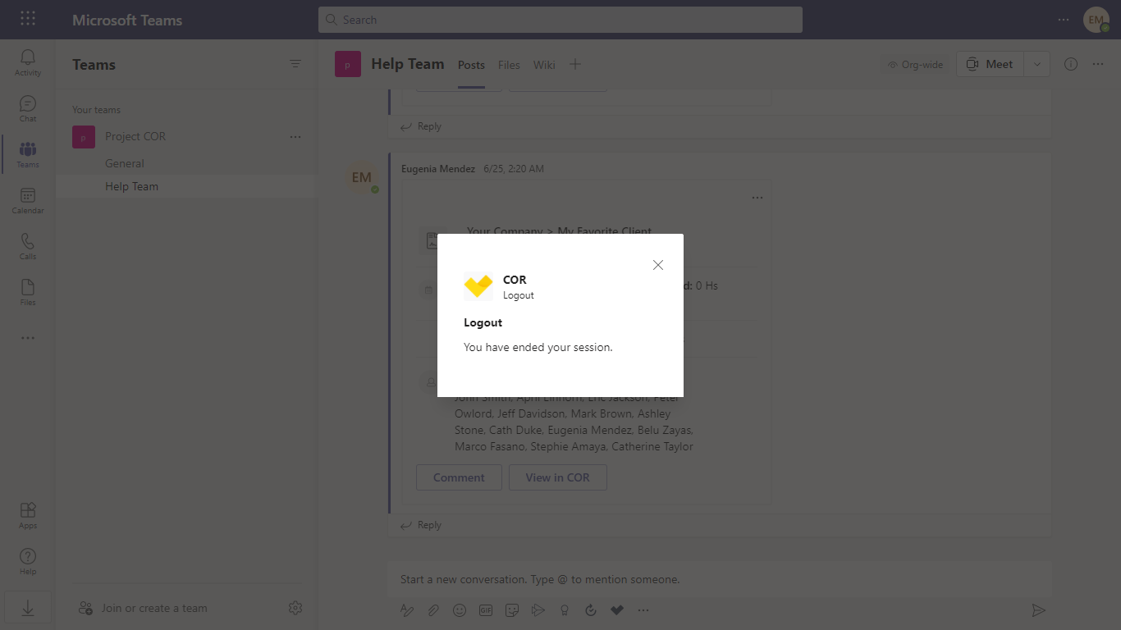The width and height of the screenshot is (1121, 630).
Task: Click the download desktop app icon
Action: (28, 608)
